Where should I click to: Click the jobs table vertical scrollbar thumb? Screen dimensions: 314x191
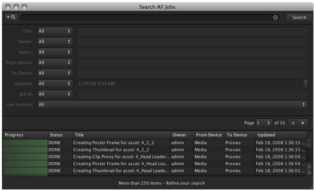(x=310, y=144)
